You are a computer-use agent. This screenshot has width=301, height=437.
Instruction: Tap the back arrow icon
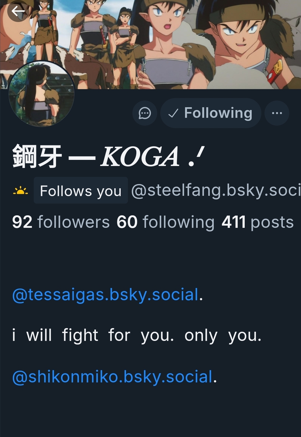click(18, 11)
